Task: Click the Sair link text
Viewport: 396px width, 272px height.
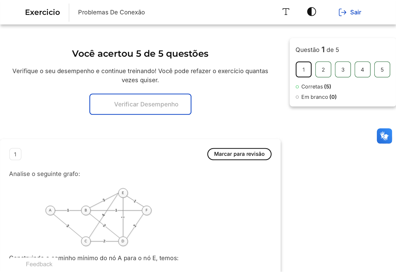Action: pyautogui.click(x=355, y=12)
